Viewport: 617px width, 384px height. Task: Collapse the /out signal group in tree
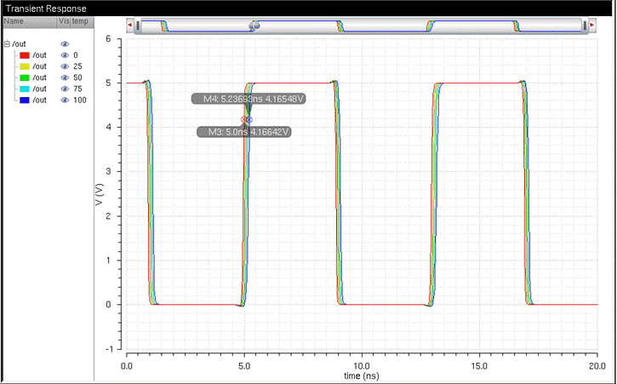point(7,44)
